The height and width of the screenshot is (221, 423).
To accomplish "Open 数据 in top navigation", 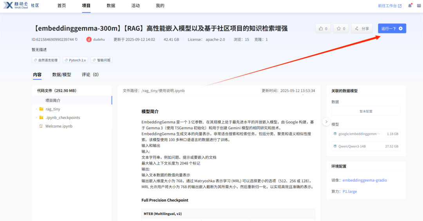I will point(111,5).
